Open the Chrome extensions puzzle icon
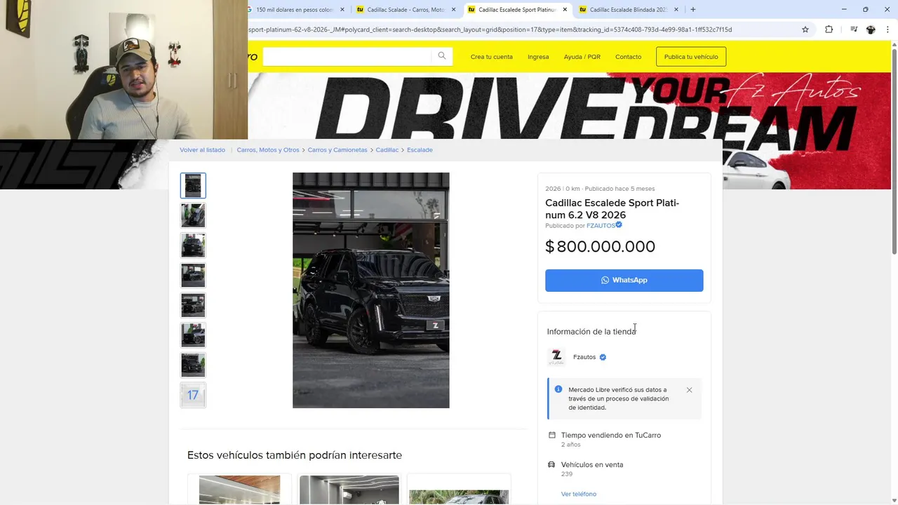Screen dimensions: 898x505 pos(829,29)
